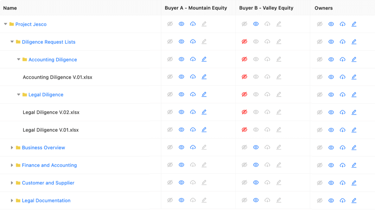The width and height of the screenshot is (375, 224).
Task: Select the edit pencil for Legal Diligence V.01.xlsx under Buyer A
Action: pyautogui.click(x=204, y=129)
